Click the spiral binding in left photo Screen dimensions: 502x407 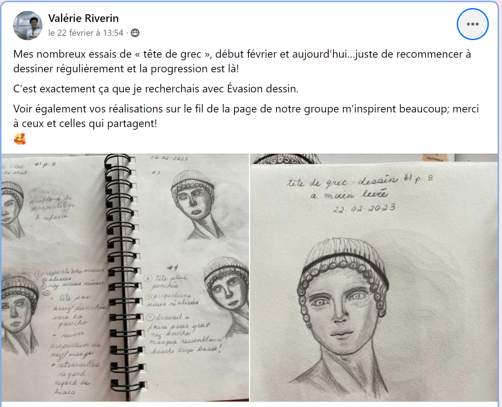(122, 277)
